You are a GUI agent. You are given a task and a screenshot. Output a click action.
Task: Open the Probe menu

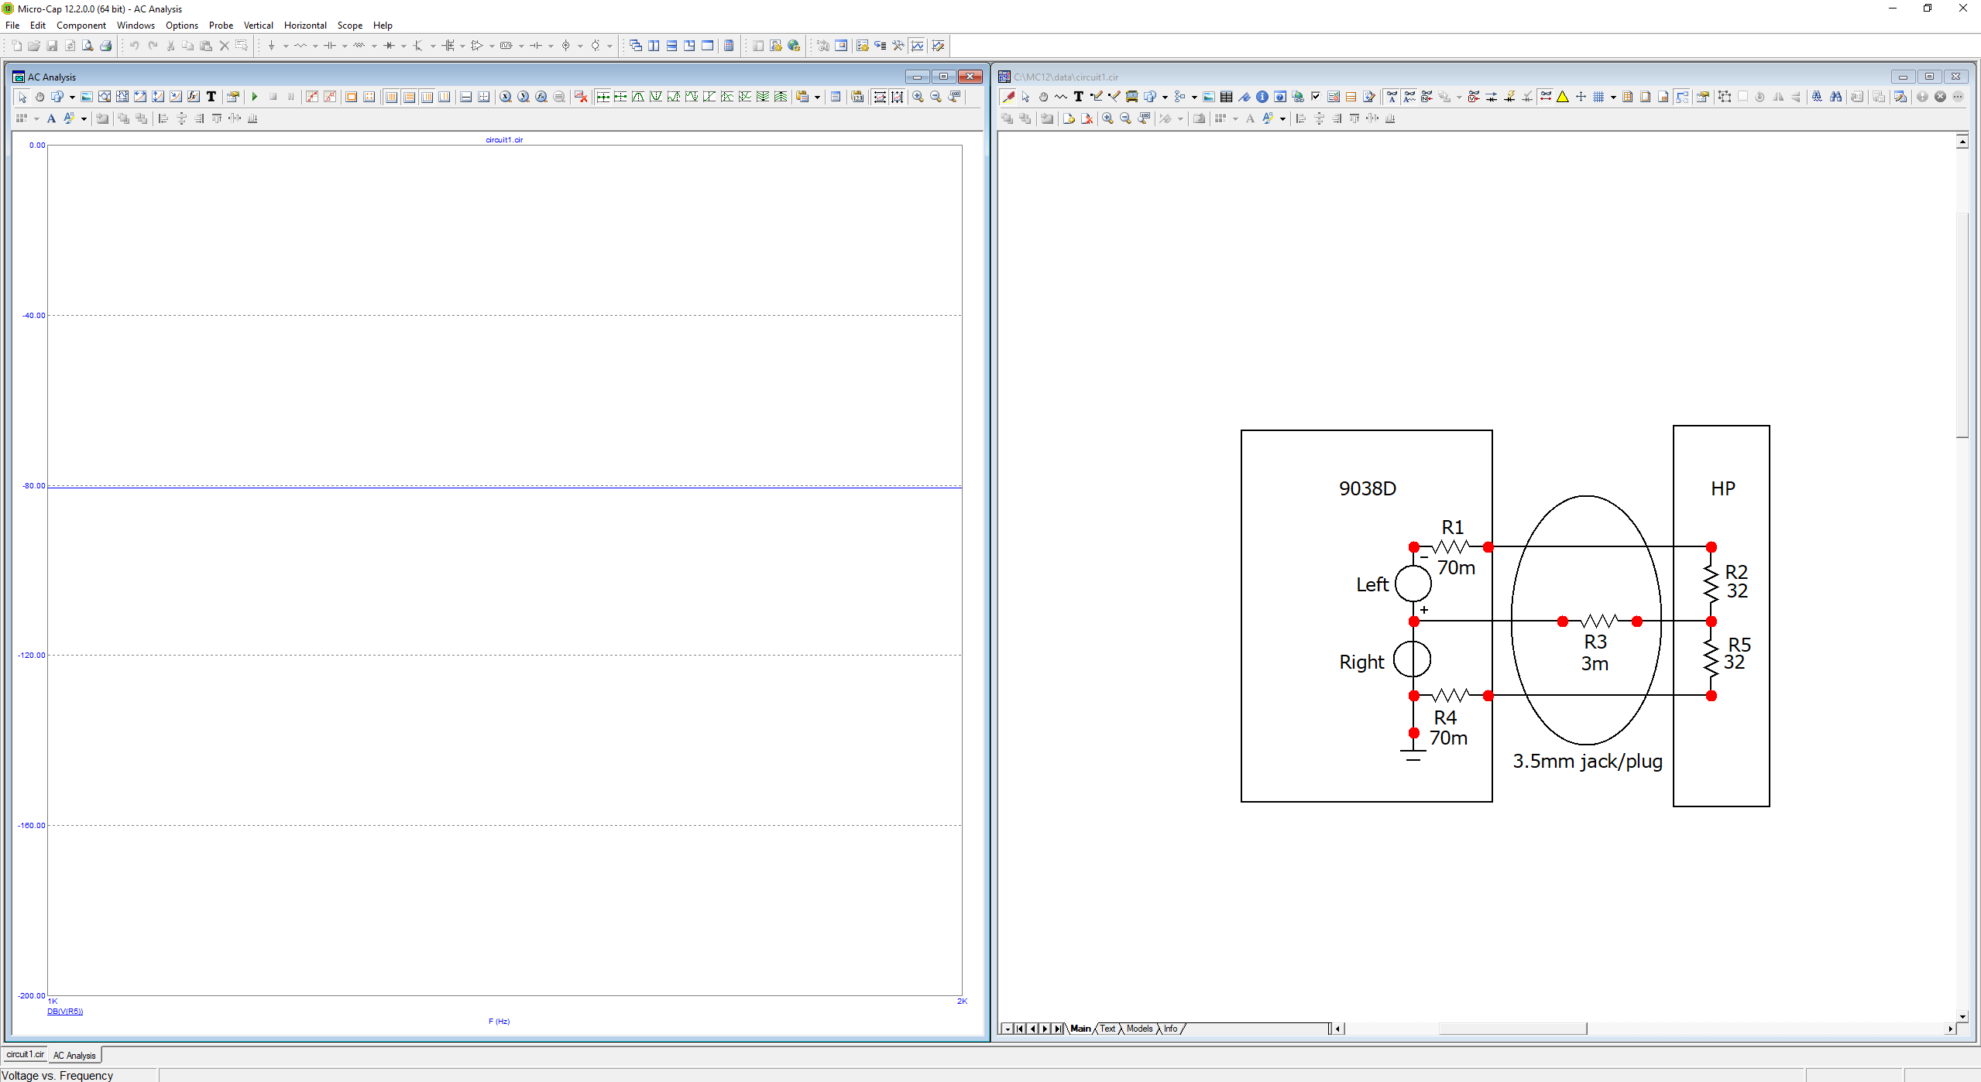[x=221, y=26]
